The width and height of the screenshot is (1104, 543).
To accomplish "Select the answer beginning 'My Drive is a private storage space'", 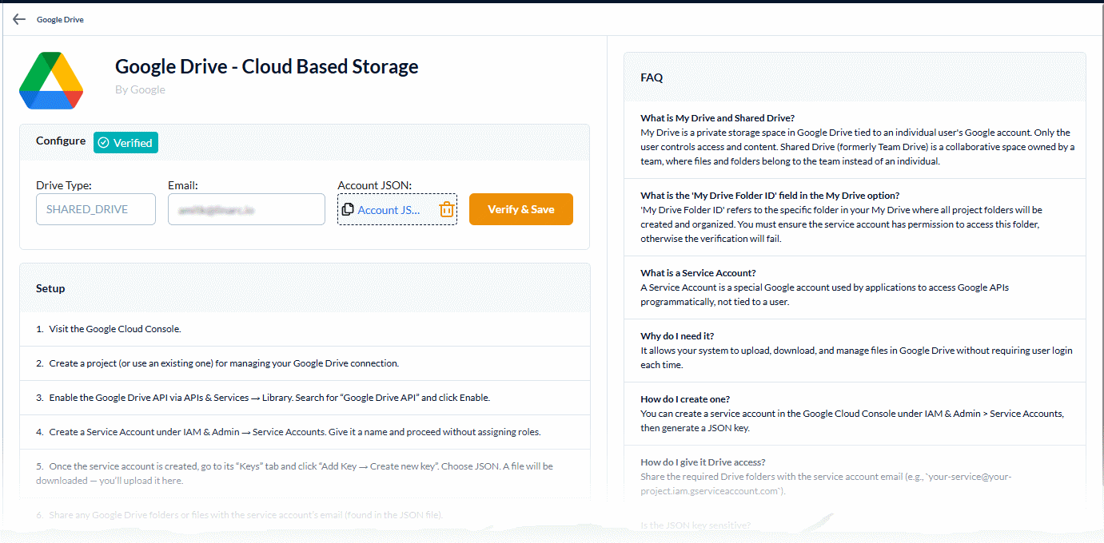I will (857, 147).
